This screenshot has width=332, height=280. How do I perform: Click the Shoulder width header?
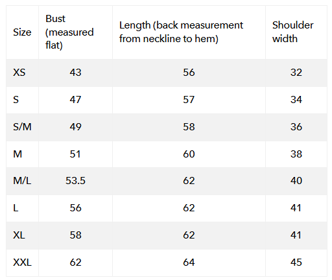click(x=292, y=32)
